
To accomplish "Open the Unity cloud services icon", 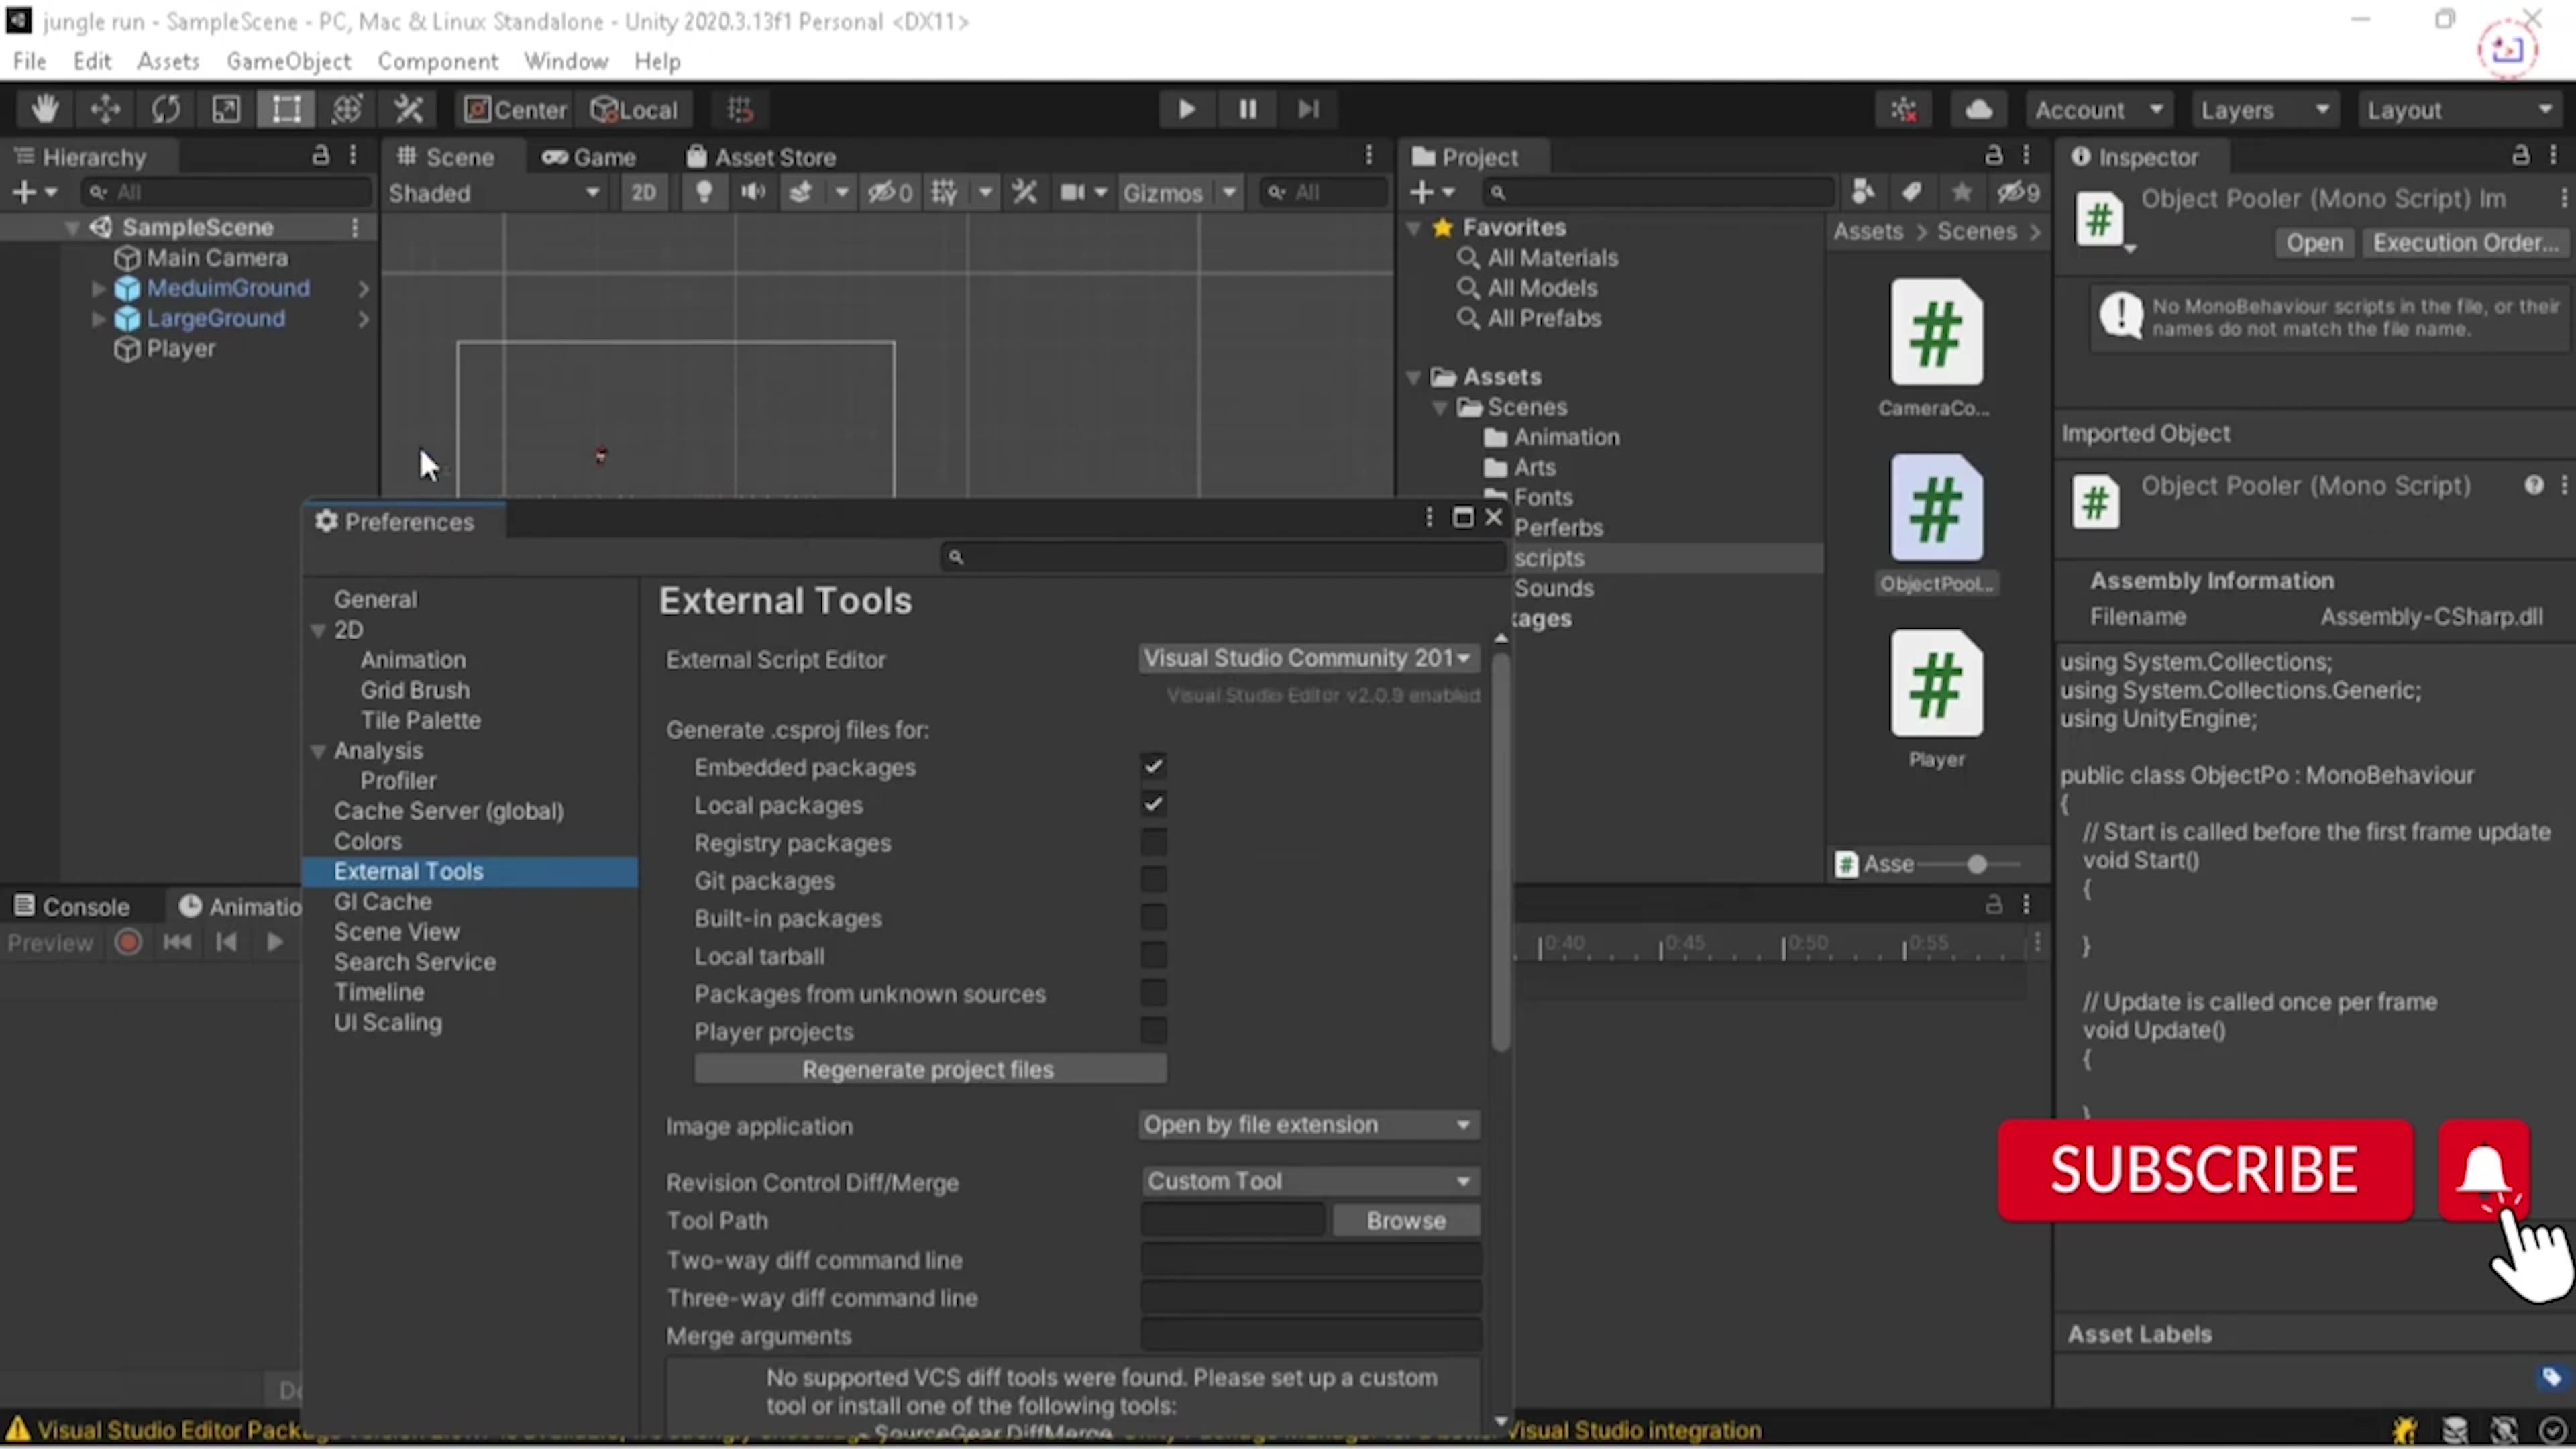I will click(1979, 109).
